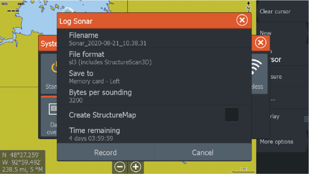Image resolution: width=309 pixels, height=174 pixels.
Task: Enable the Create StructureMap checkbox
Action: tap(232, 115)
